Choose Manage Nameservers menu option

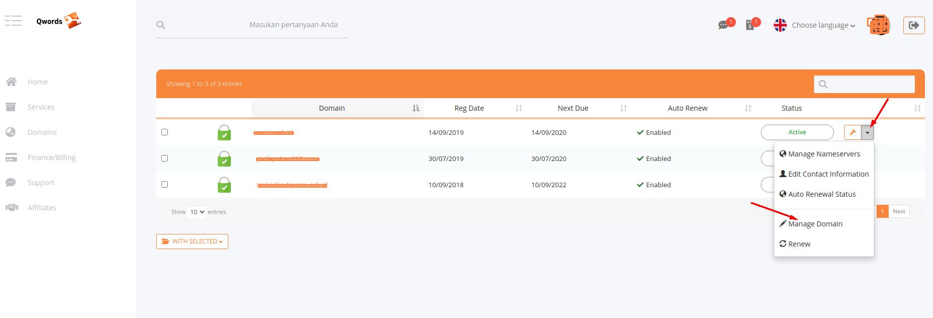pyautogui.click(x=824, y=154)
